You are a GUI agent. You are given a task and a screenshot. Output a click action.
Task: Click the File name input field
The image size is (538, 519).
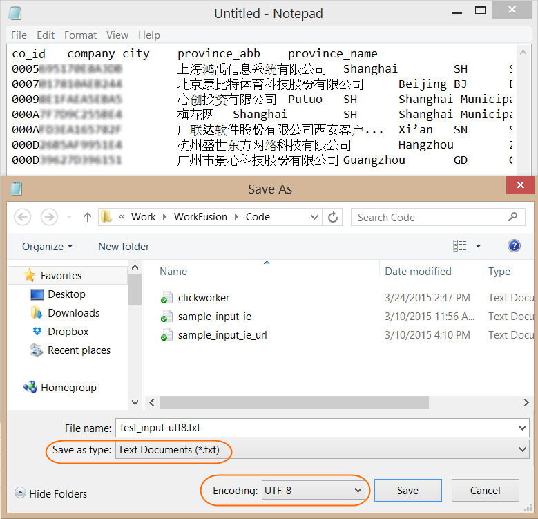(323, 428)
